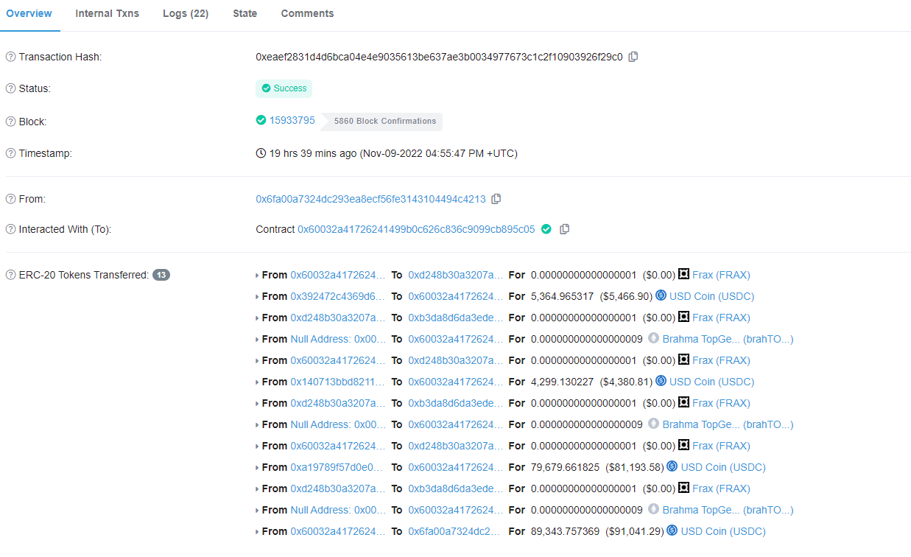Copy the contract address using copy icon
The image size is (911, 557).
tap(564, 229)
